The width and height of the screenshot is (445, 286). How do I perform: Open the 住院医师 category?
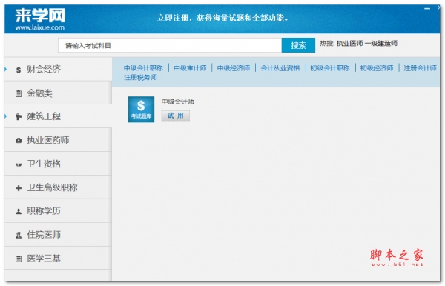58,235
